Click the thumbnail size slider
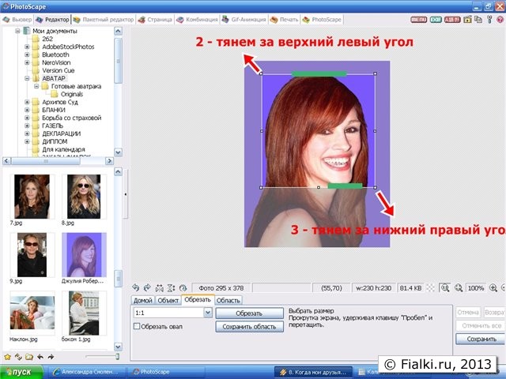The height and width of the screenshot is (379, 506). click(x=119, y=357)
